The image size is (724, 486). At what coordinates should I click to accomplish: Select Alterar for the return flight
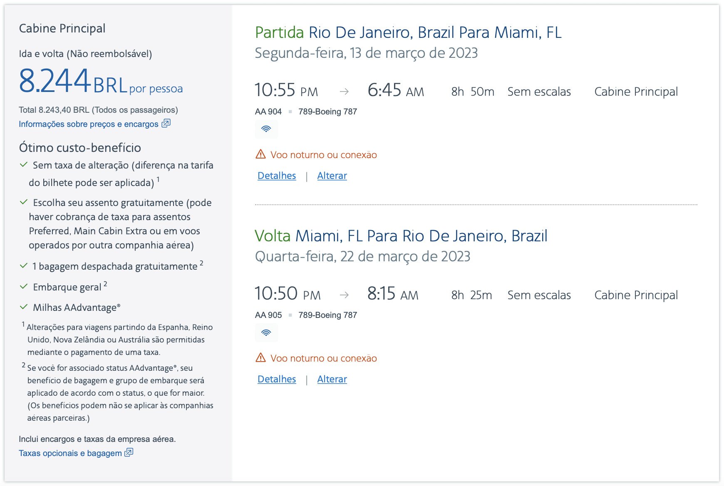coord(332,379)
